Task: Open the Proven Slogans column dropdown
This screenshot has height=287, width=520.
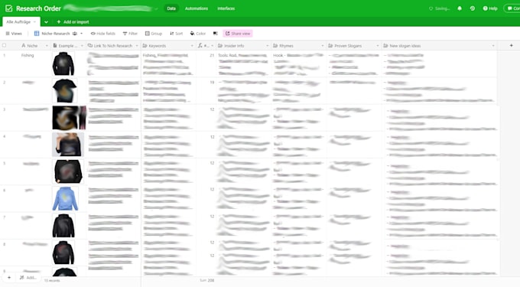Action: [x=378, y=46]
